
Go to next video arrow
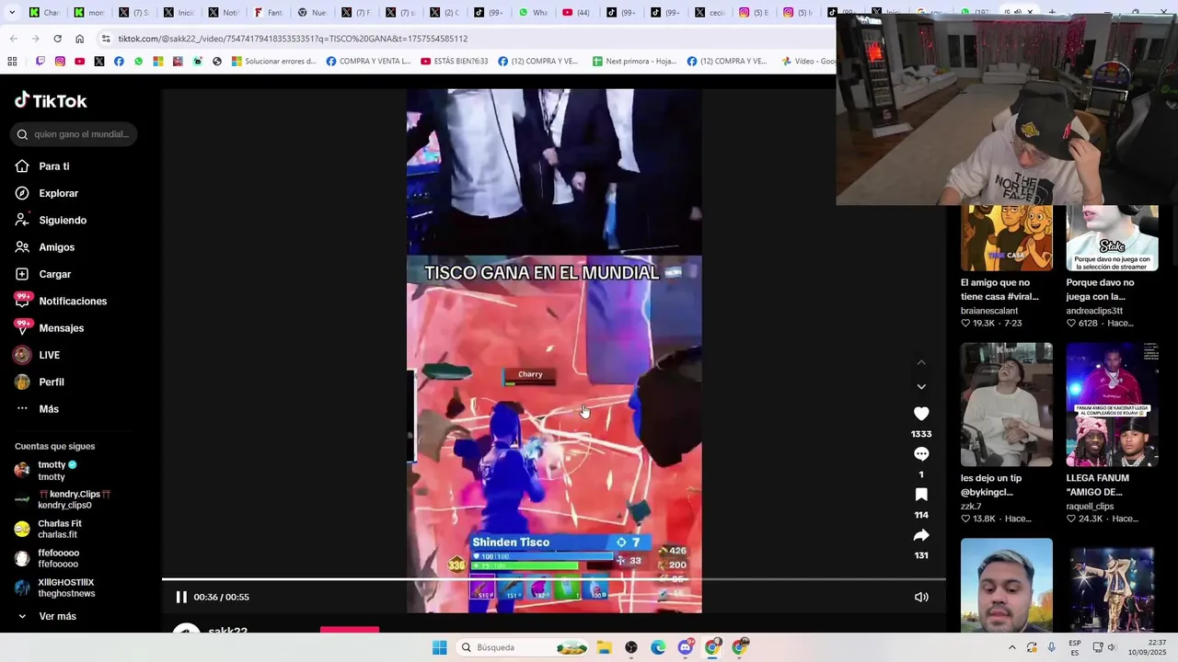tap(921, 386)
